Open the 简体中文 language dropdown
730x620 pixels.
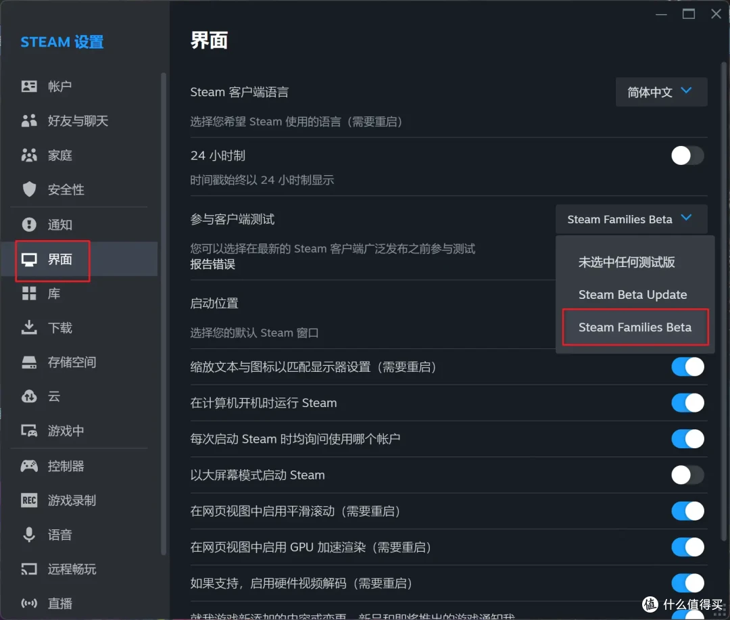661,92
